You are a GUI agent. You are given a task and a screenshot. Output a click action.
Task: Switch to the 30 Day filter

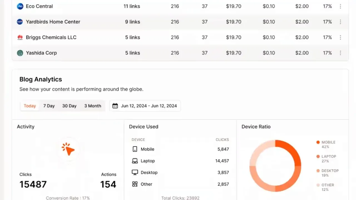[69, 106]
